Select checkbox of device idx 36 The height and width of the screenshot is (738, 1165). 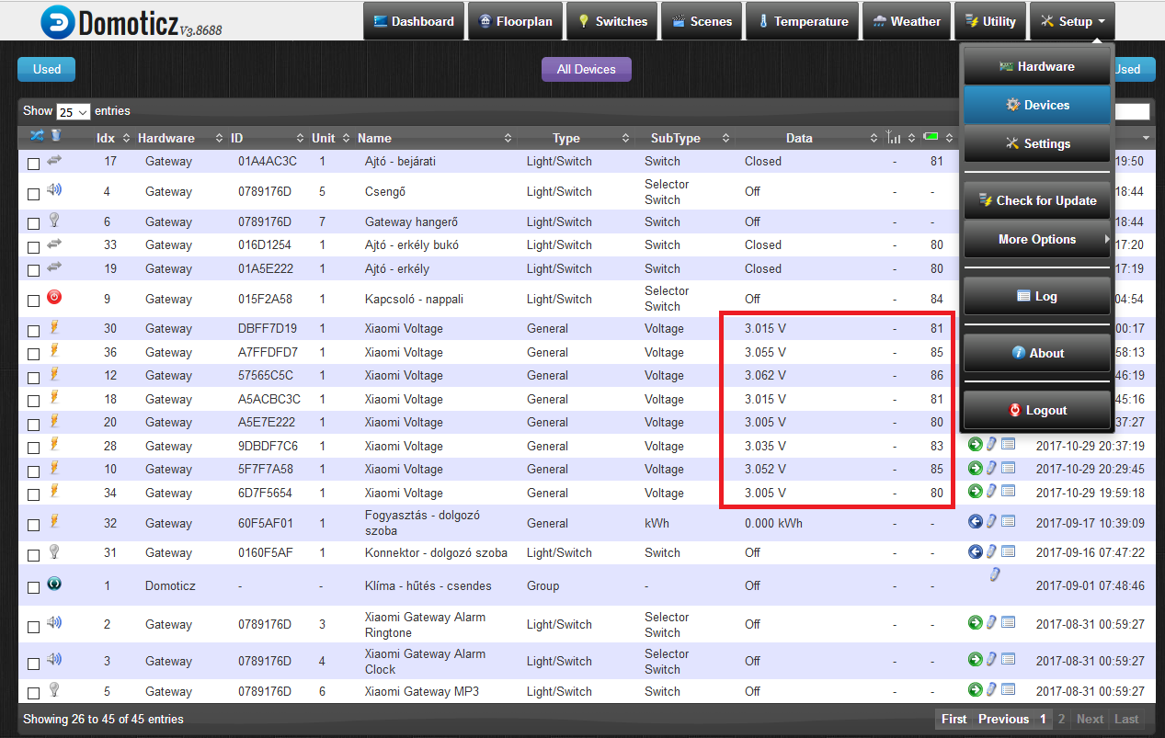(33, 355)
